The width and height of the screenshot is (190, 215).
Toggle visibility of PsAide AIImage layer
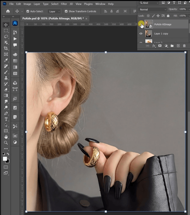(x=141, y=24)
